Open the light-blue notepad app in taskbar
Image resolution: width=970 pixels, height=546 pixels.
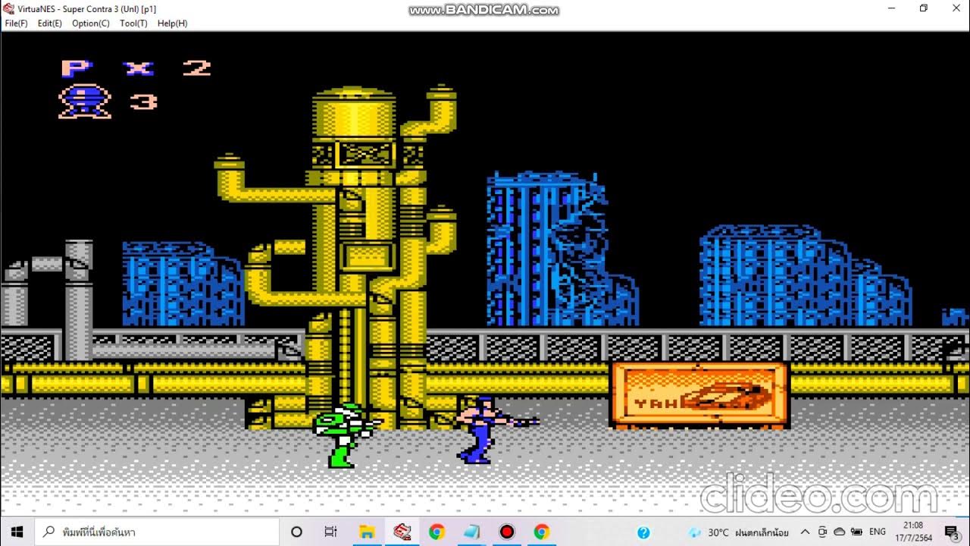pyautogui.click(x=471, y=532)
